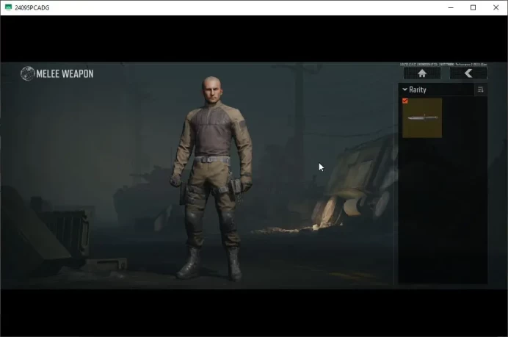Click the Rarity label
The image size is (508, 337).
(417, 90)
